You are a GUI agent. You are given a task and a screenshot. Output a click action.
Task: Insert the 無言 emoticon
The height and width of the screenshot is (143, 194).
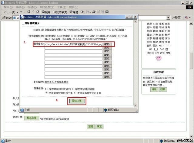[168, 24]
